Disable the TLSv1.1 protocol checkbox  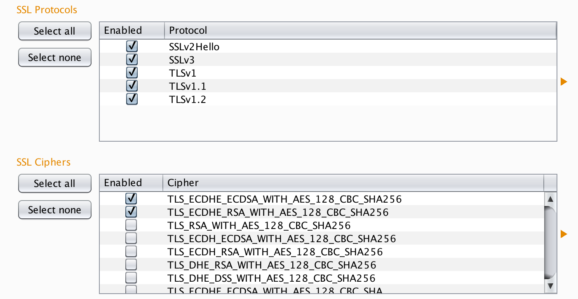[x=132, y=86]
